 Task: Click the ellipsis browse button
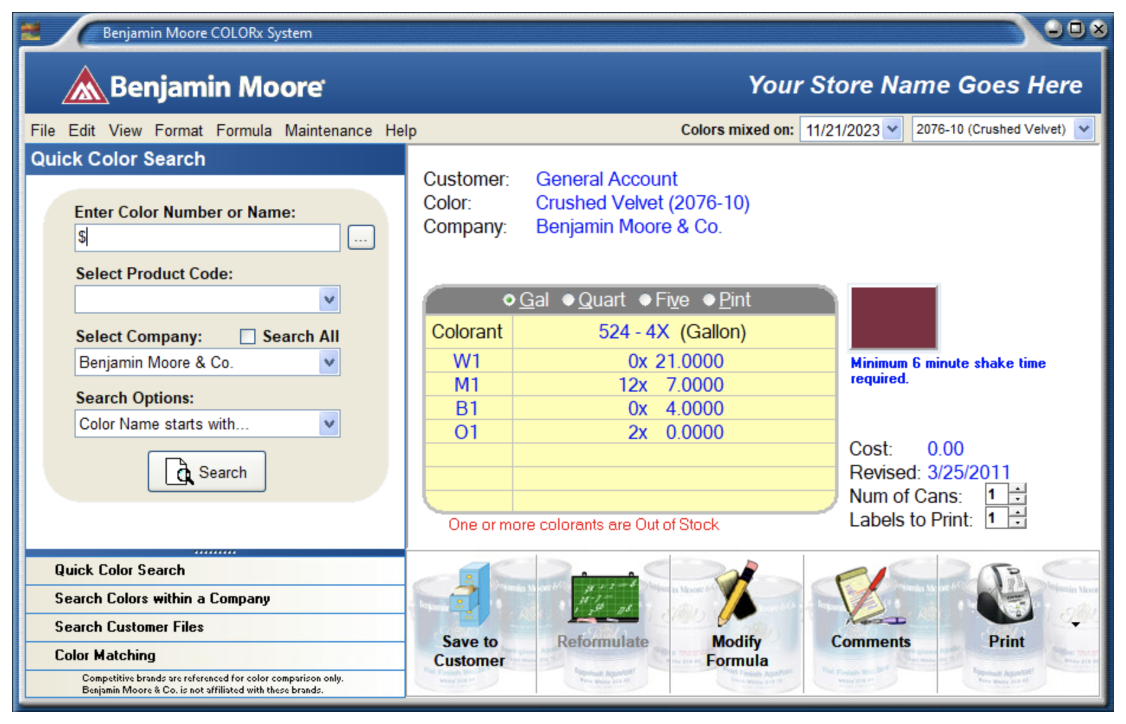tap(361, 238)
